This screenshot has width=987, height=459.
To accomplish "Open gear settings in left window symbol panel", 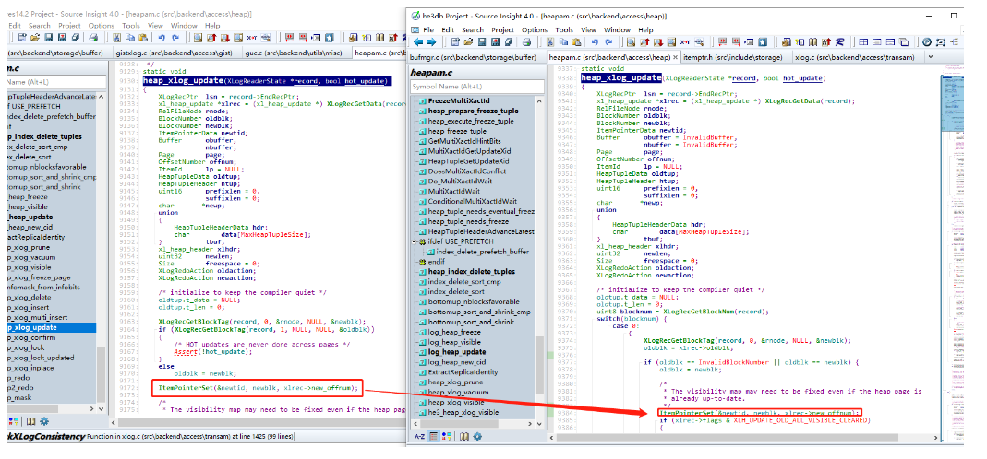I will 44,421.
